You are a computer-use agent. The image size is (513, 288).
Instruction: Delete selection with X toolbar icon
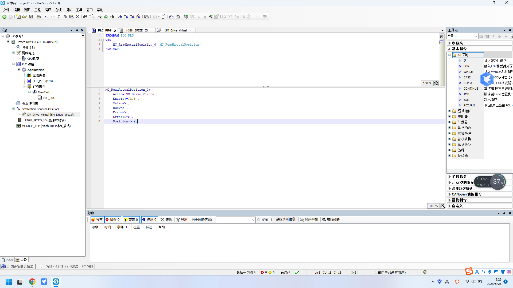(77, 17)
